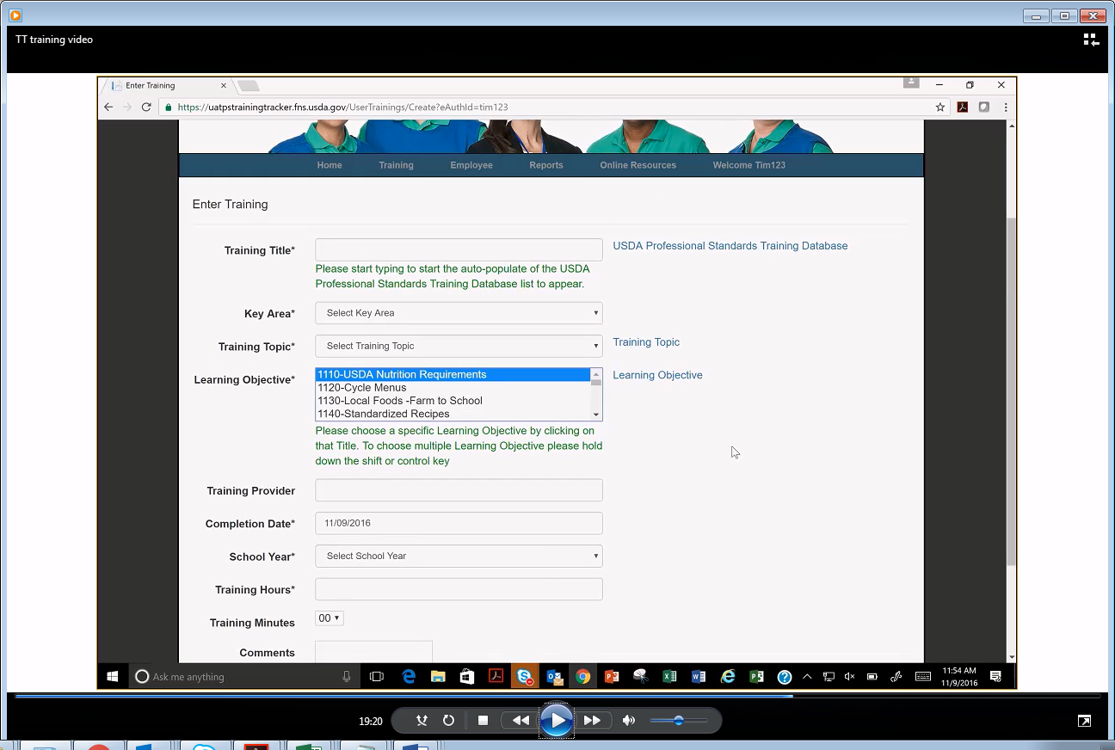Viewport: 1115px width, 750px height.
Task: Open a new browser tab
Action: point(249,86)
